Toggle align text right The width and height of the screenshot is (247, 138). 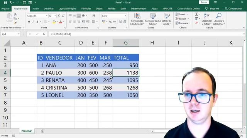(79, 22)
